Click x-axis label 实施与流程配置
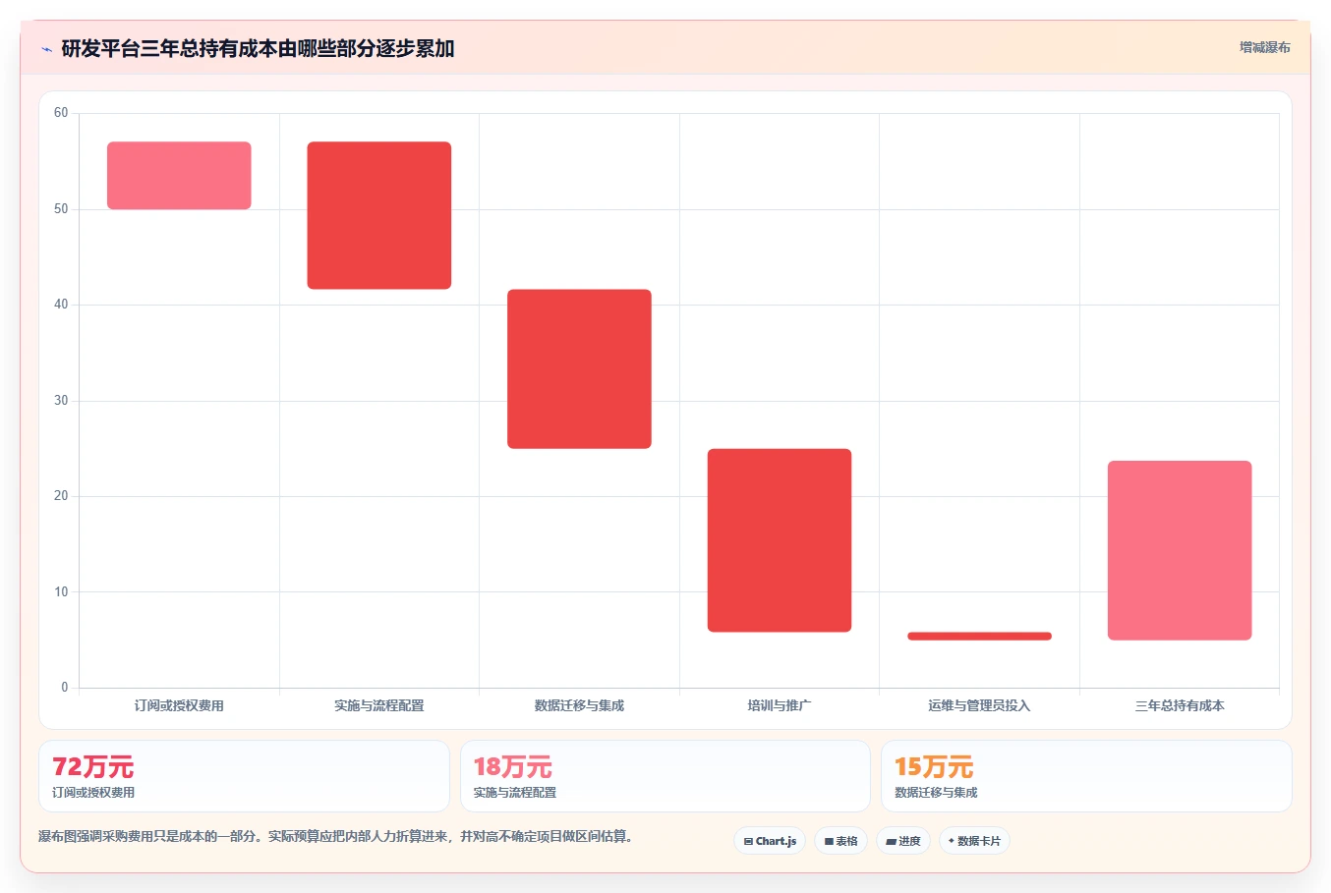The image size is (1331, 893). pyautogui.click(x=379, y=705)
